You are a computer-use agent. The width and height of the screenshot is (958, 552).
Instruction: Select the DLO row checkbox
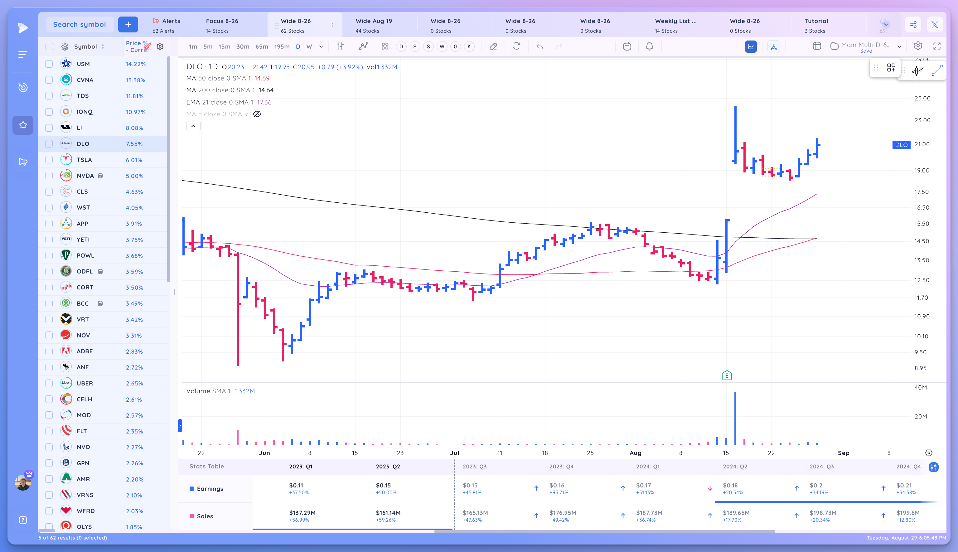[49, 144]
